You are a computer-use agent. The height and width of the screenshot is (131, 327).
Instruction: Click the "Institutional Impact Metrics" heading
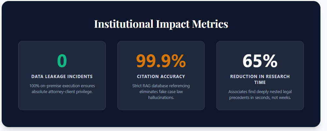(161, 24)
